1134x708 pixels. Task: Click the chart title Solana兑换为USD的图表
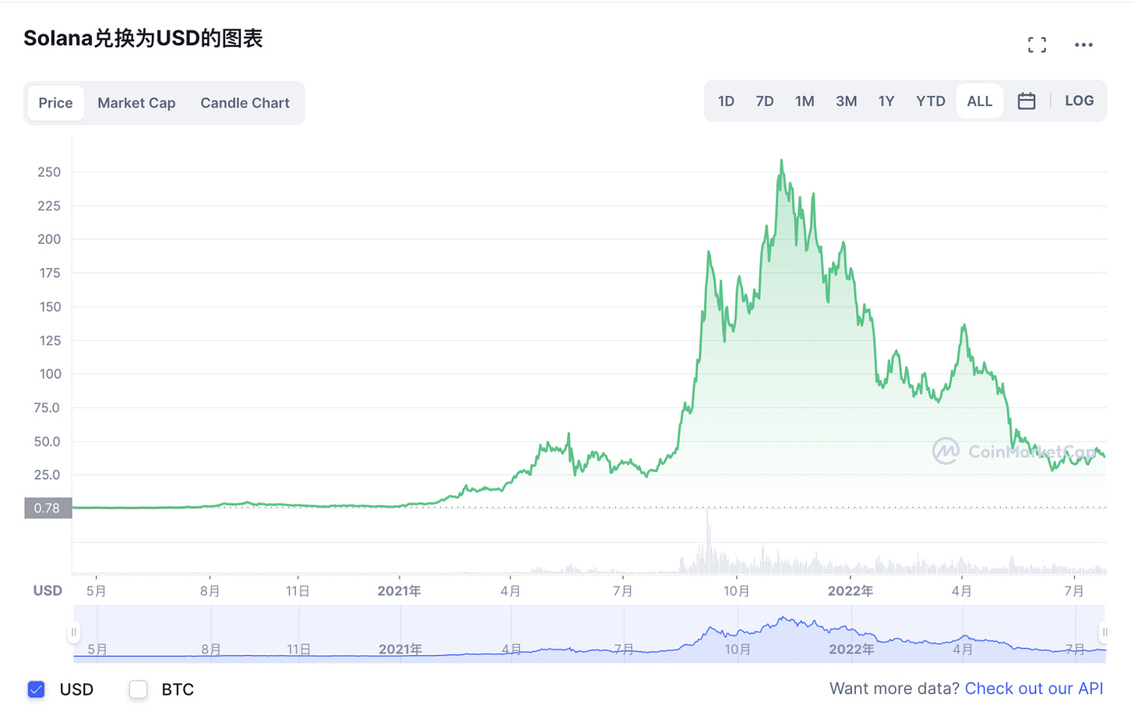pos(143,38)
